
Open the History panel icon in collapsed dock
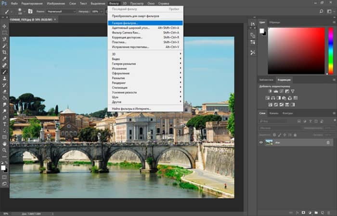(253, 24)
